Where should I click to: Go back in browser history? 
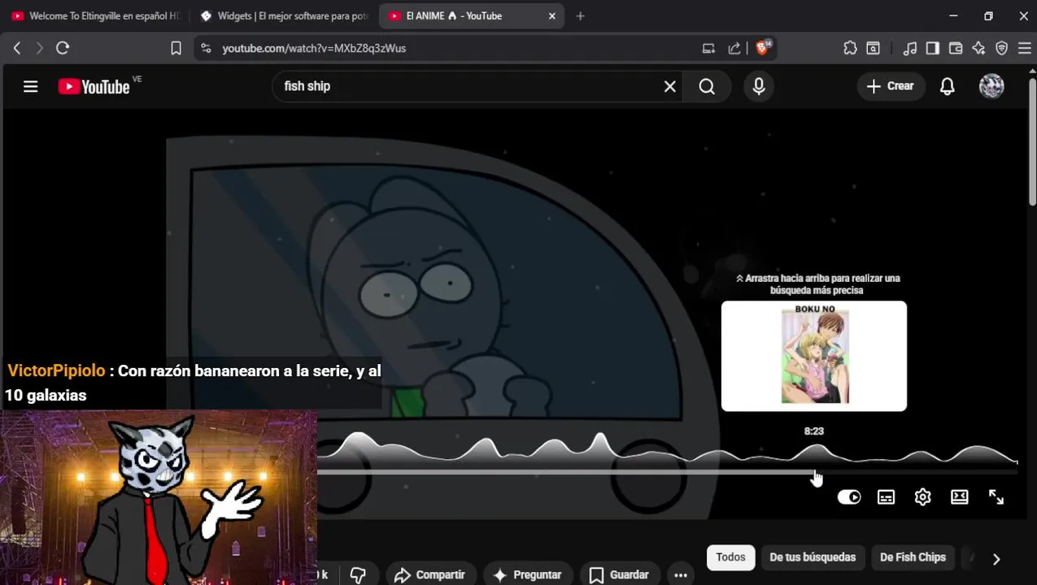[x=17, y=48]
